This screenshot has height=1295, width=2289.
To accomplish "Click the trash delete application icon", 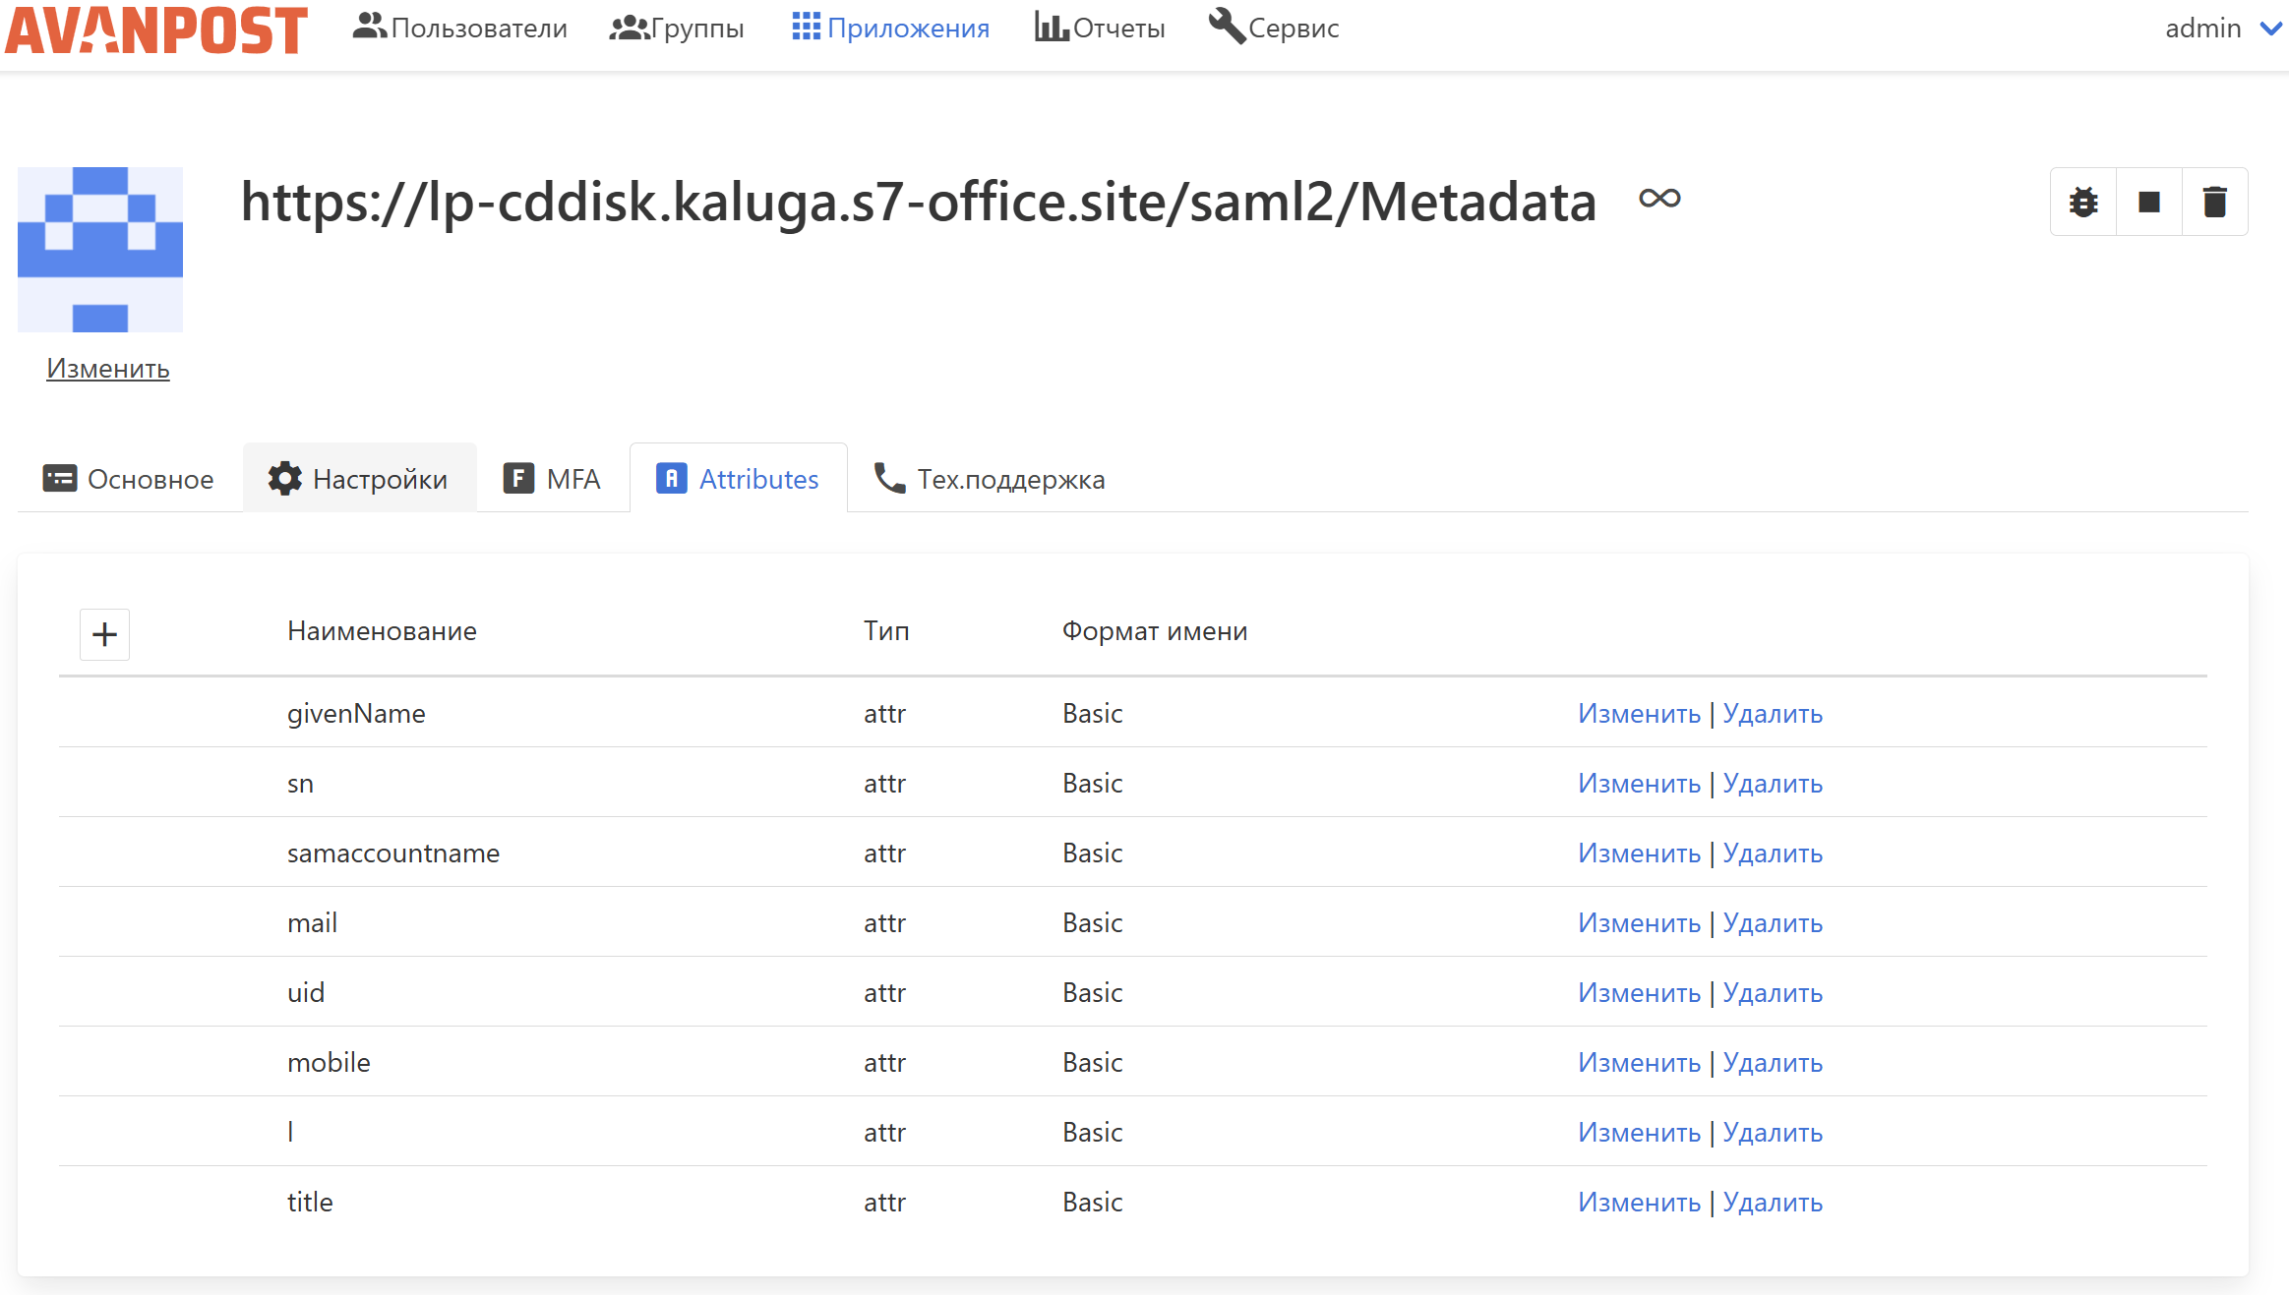I will (2215, 203).
